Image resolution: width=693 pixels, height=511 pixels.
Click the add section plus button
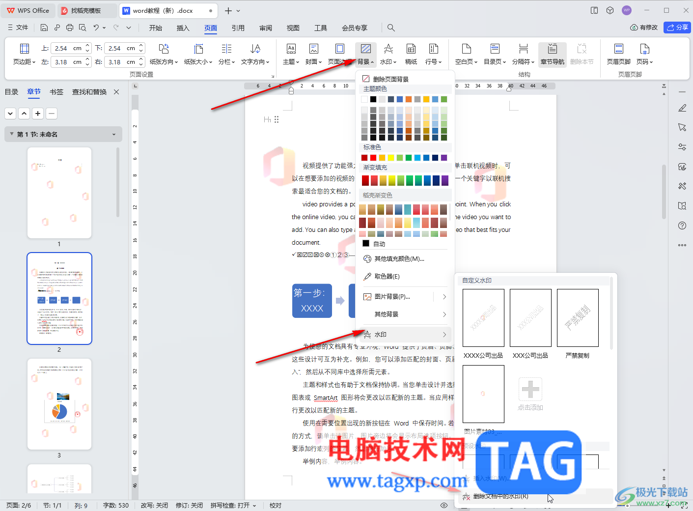click(x=38, y=114)
